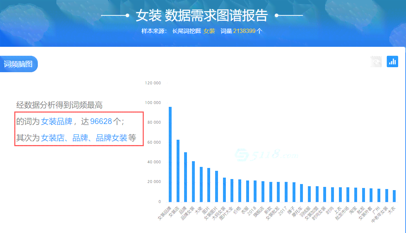Click the 20 000 y-axis label
The image size is (406, 233).
coord(154,182)
